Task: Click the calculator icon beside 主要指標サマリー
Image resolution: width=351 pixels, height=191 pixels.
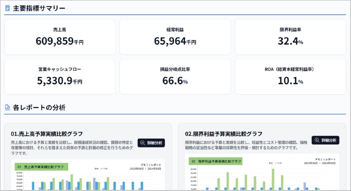Action: pyautogui.click(x=8, y=8)
